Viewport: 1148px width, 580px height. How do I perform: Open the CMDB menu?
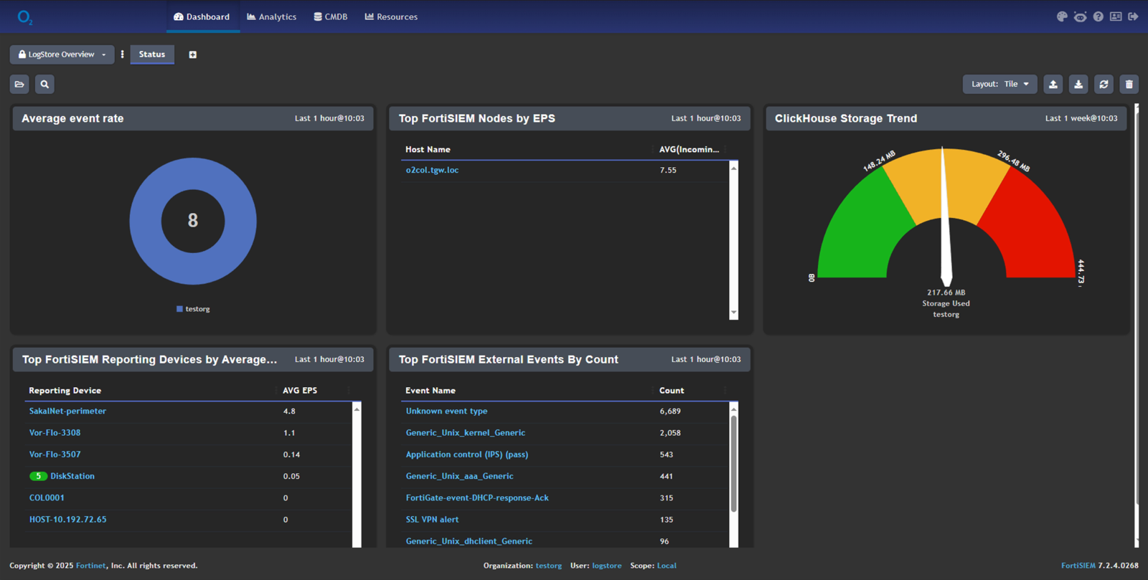331,16
